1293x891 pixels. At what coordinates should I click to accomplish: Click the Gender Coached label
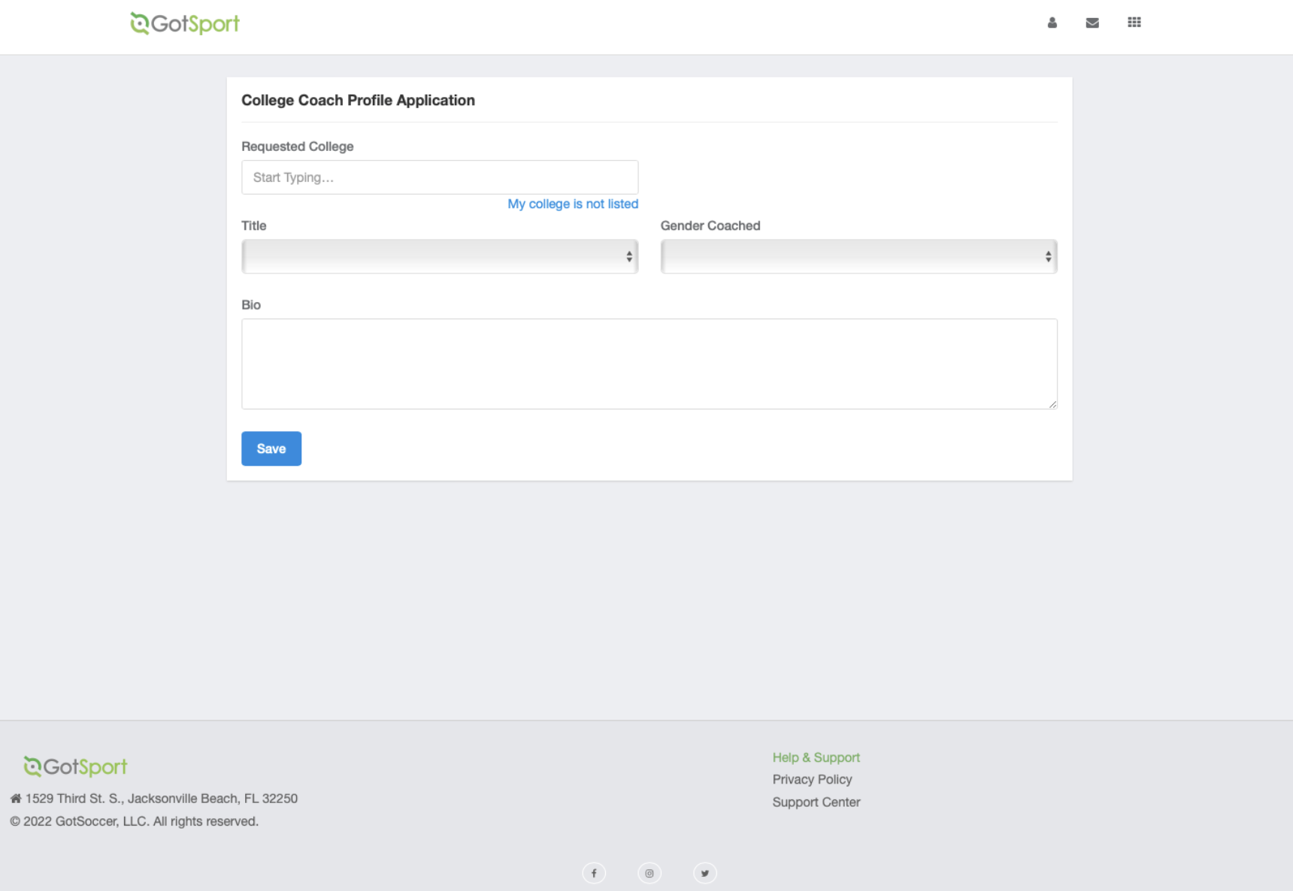[710, 225]
